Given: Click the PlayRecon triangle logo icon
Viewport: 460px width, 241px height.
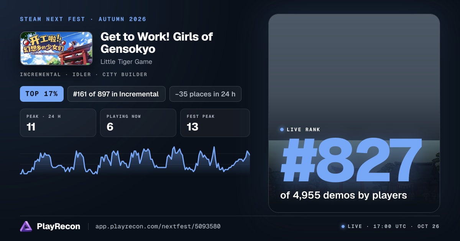Looking at the screenshot, I should point(26,226).
